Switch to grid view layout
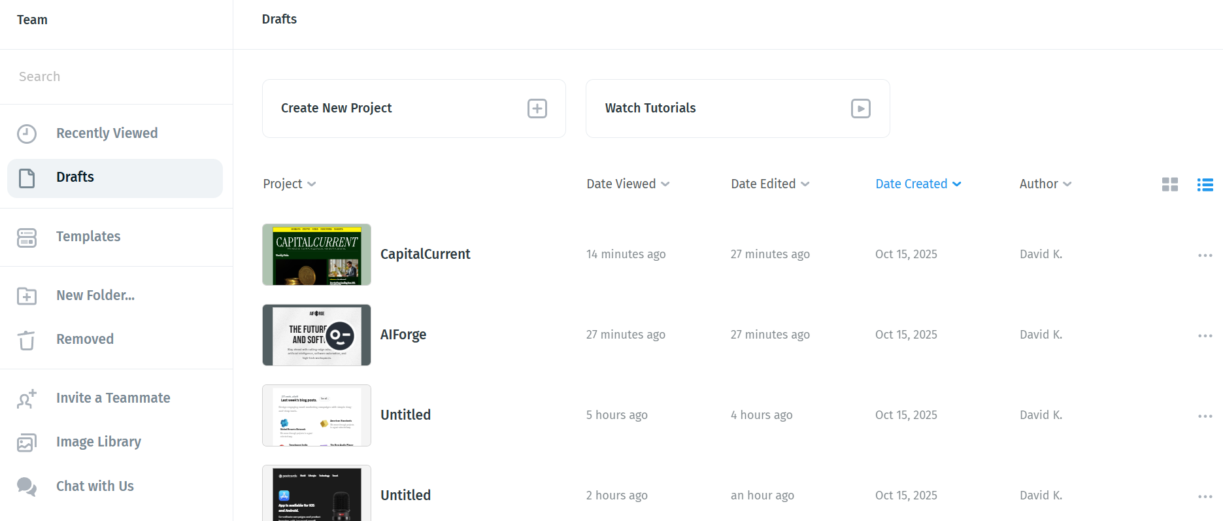Image resolution: width=1223 pixels, height=521 pixels. tap(1169, 184)
